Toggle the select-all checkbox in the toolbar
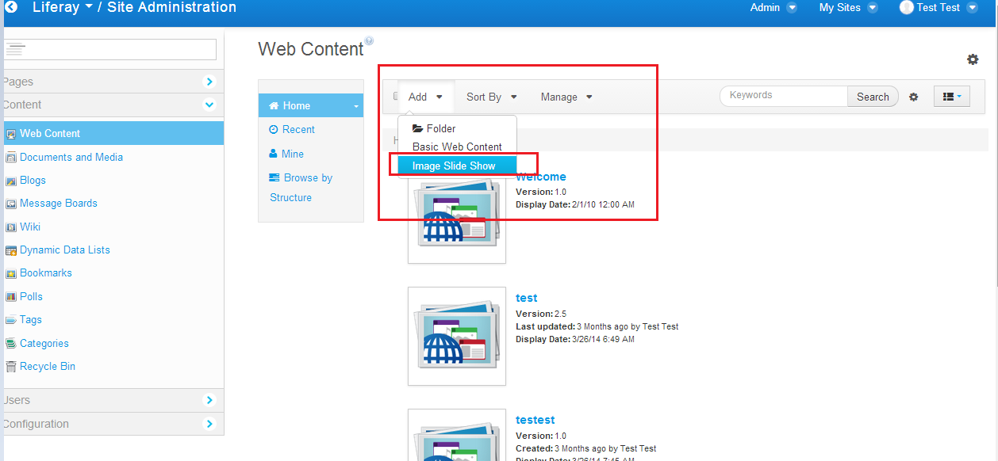The width and height of the screenshot is (998, 461). click(x=397, y=97)
